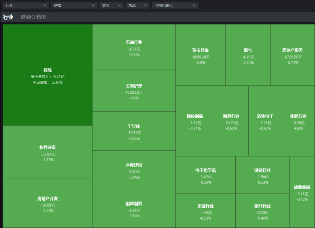The height and width of the screenshot is (228, 315).
Task: Open the 石油行业 sector tile
Action: (x=134, y=47)
